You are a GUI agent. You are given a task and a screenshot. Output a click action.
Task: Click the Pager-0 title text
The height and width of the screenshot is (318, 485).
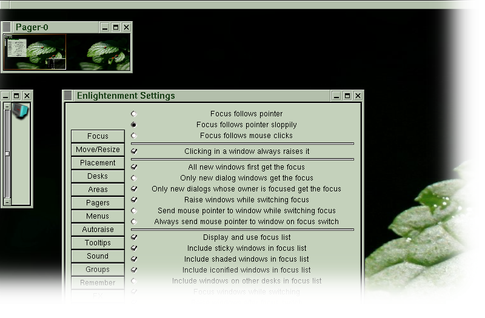pyautogui.click(x=32, y=27)
